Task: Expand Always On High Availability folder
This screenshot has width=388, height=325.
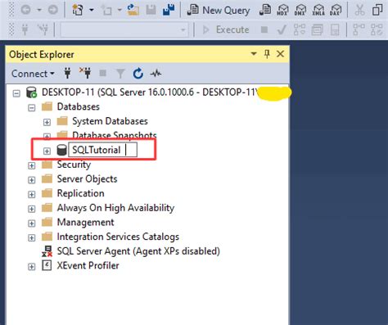Action: click(x=32, y=209)
